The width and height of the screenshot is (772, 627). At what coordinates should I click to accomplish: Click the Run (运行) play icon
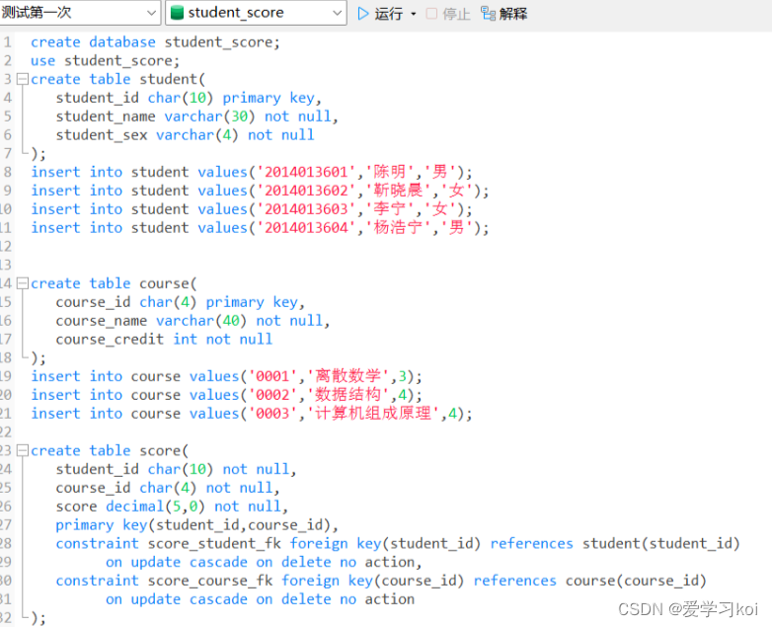coord(363,13)
